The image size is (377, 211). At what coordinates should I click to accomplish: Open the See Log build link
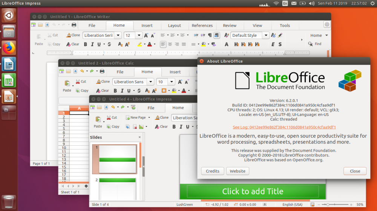pyautogui.click(x=284, y=127)
